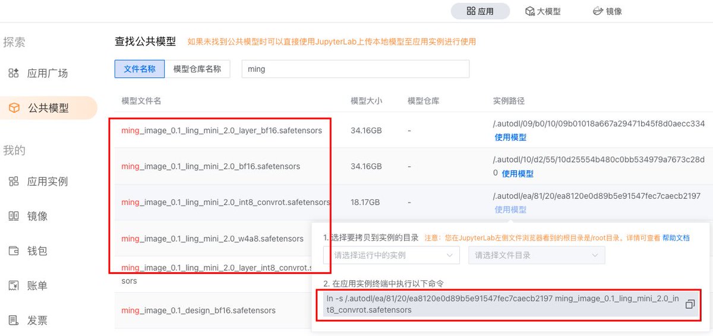This screenshot has height=336, width=713.
Task: Click the 模型仓库 column header
Action: tap(423, 101)
